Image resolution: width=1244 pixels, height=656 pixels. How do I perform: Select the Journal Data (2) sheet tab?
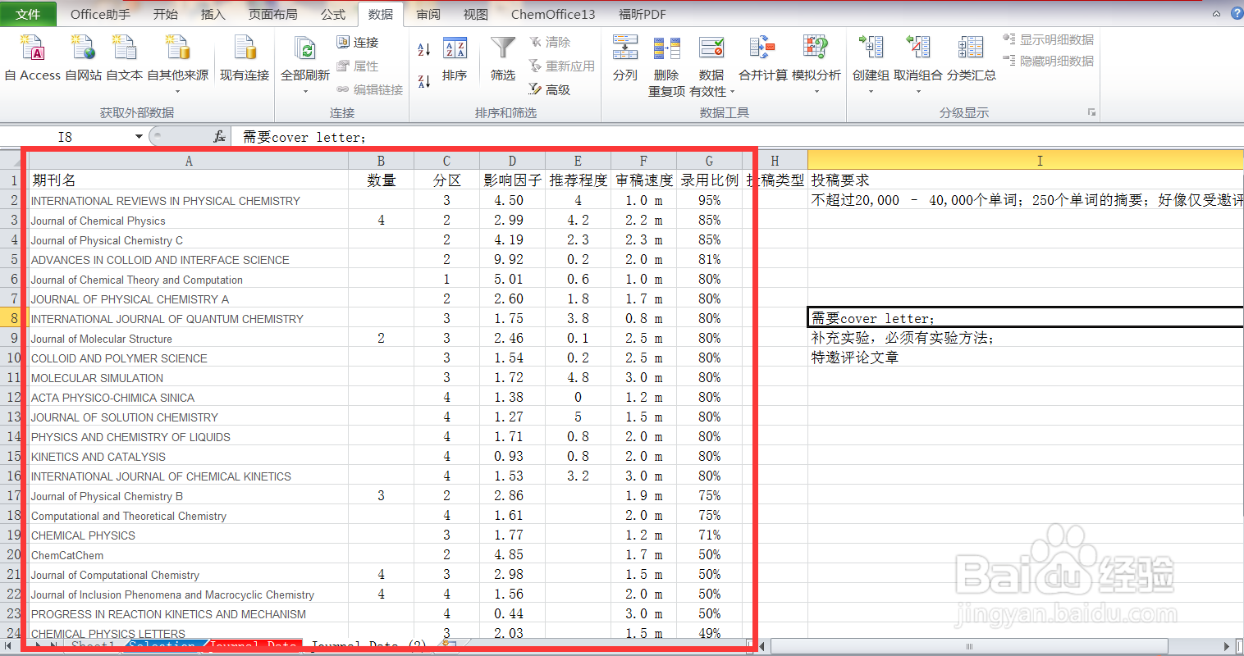(368, 647)
